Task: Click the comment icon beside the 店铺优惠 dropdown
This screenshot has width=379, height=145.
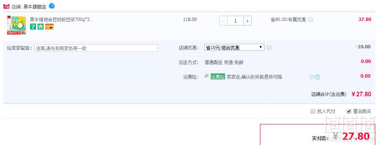Action: click(269, 48)
